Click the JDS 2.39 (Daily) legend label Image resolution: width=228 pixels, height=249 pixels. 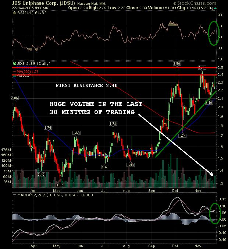click(x=33, y=63)
